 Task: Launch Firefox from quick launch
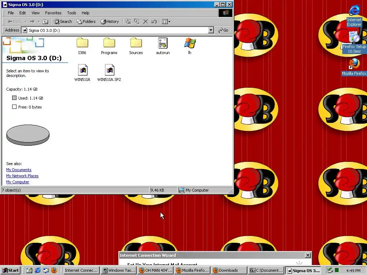click(x=54, y=270)
